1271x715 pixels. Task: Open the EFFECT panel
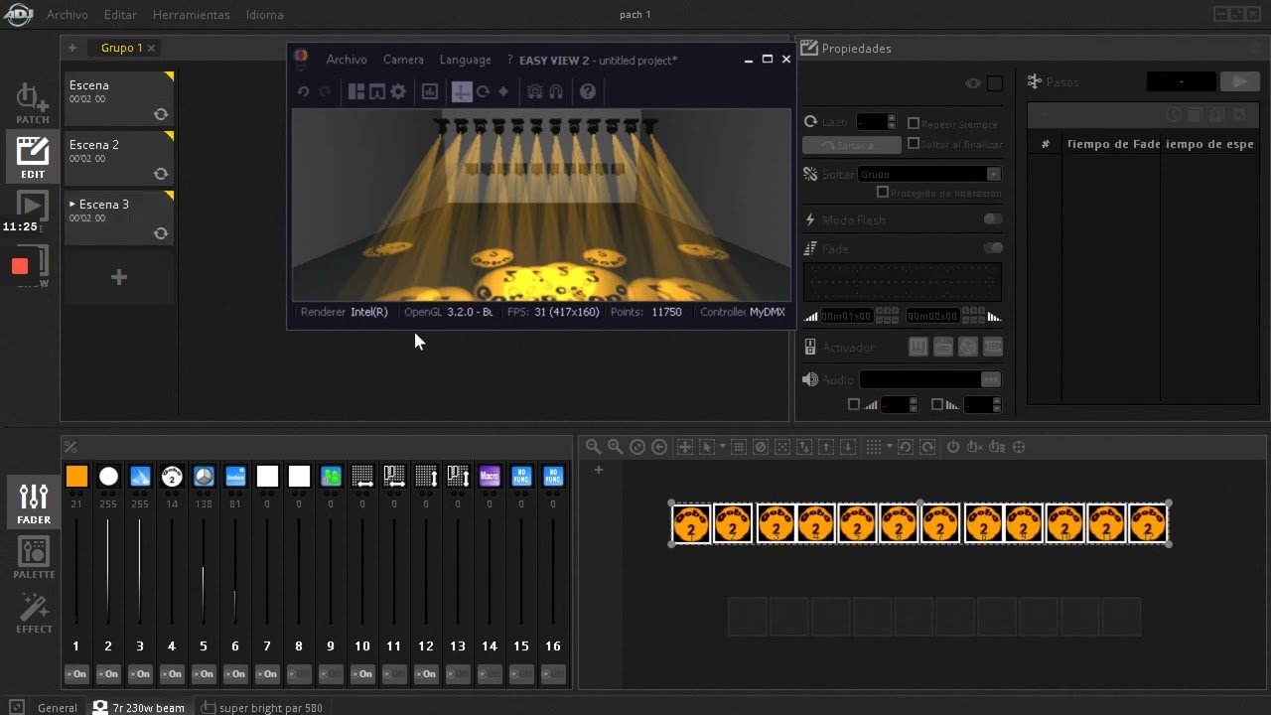point(33,614)
